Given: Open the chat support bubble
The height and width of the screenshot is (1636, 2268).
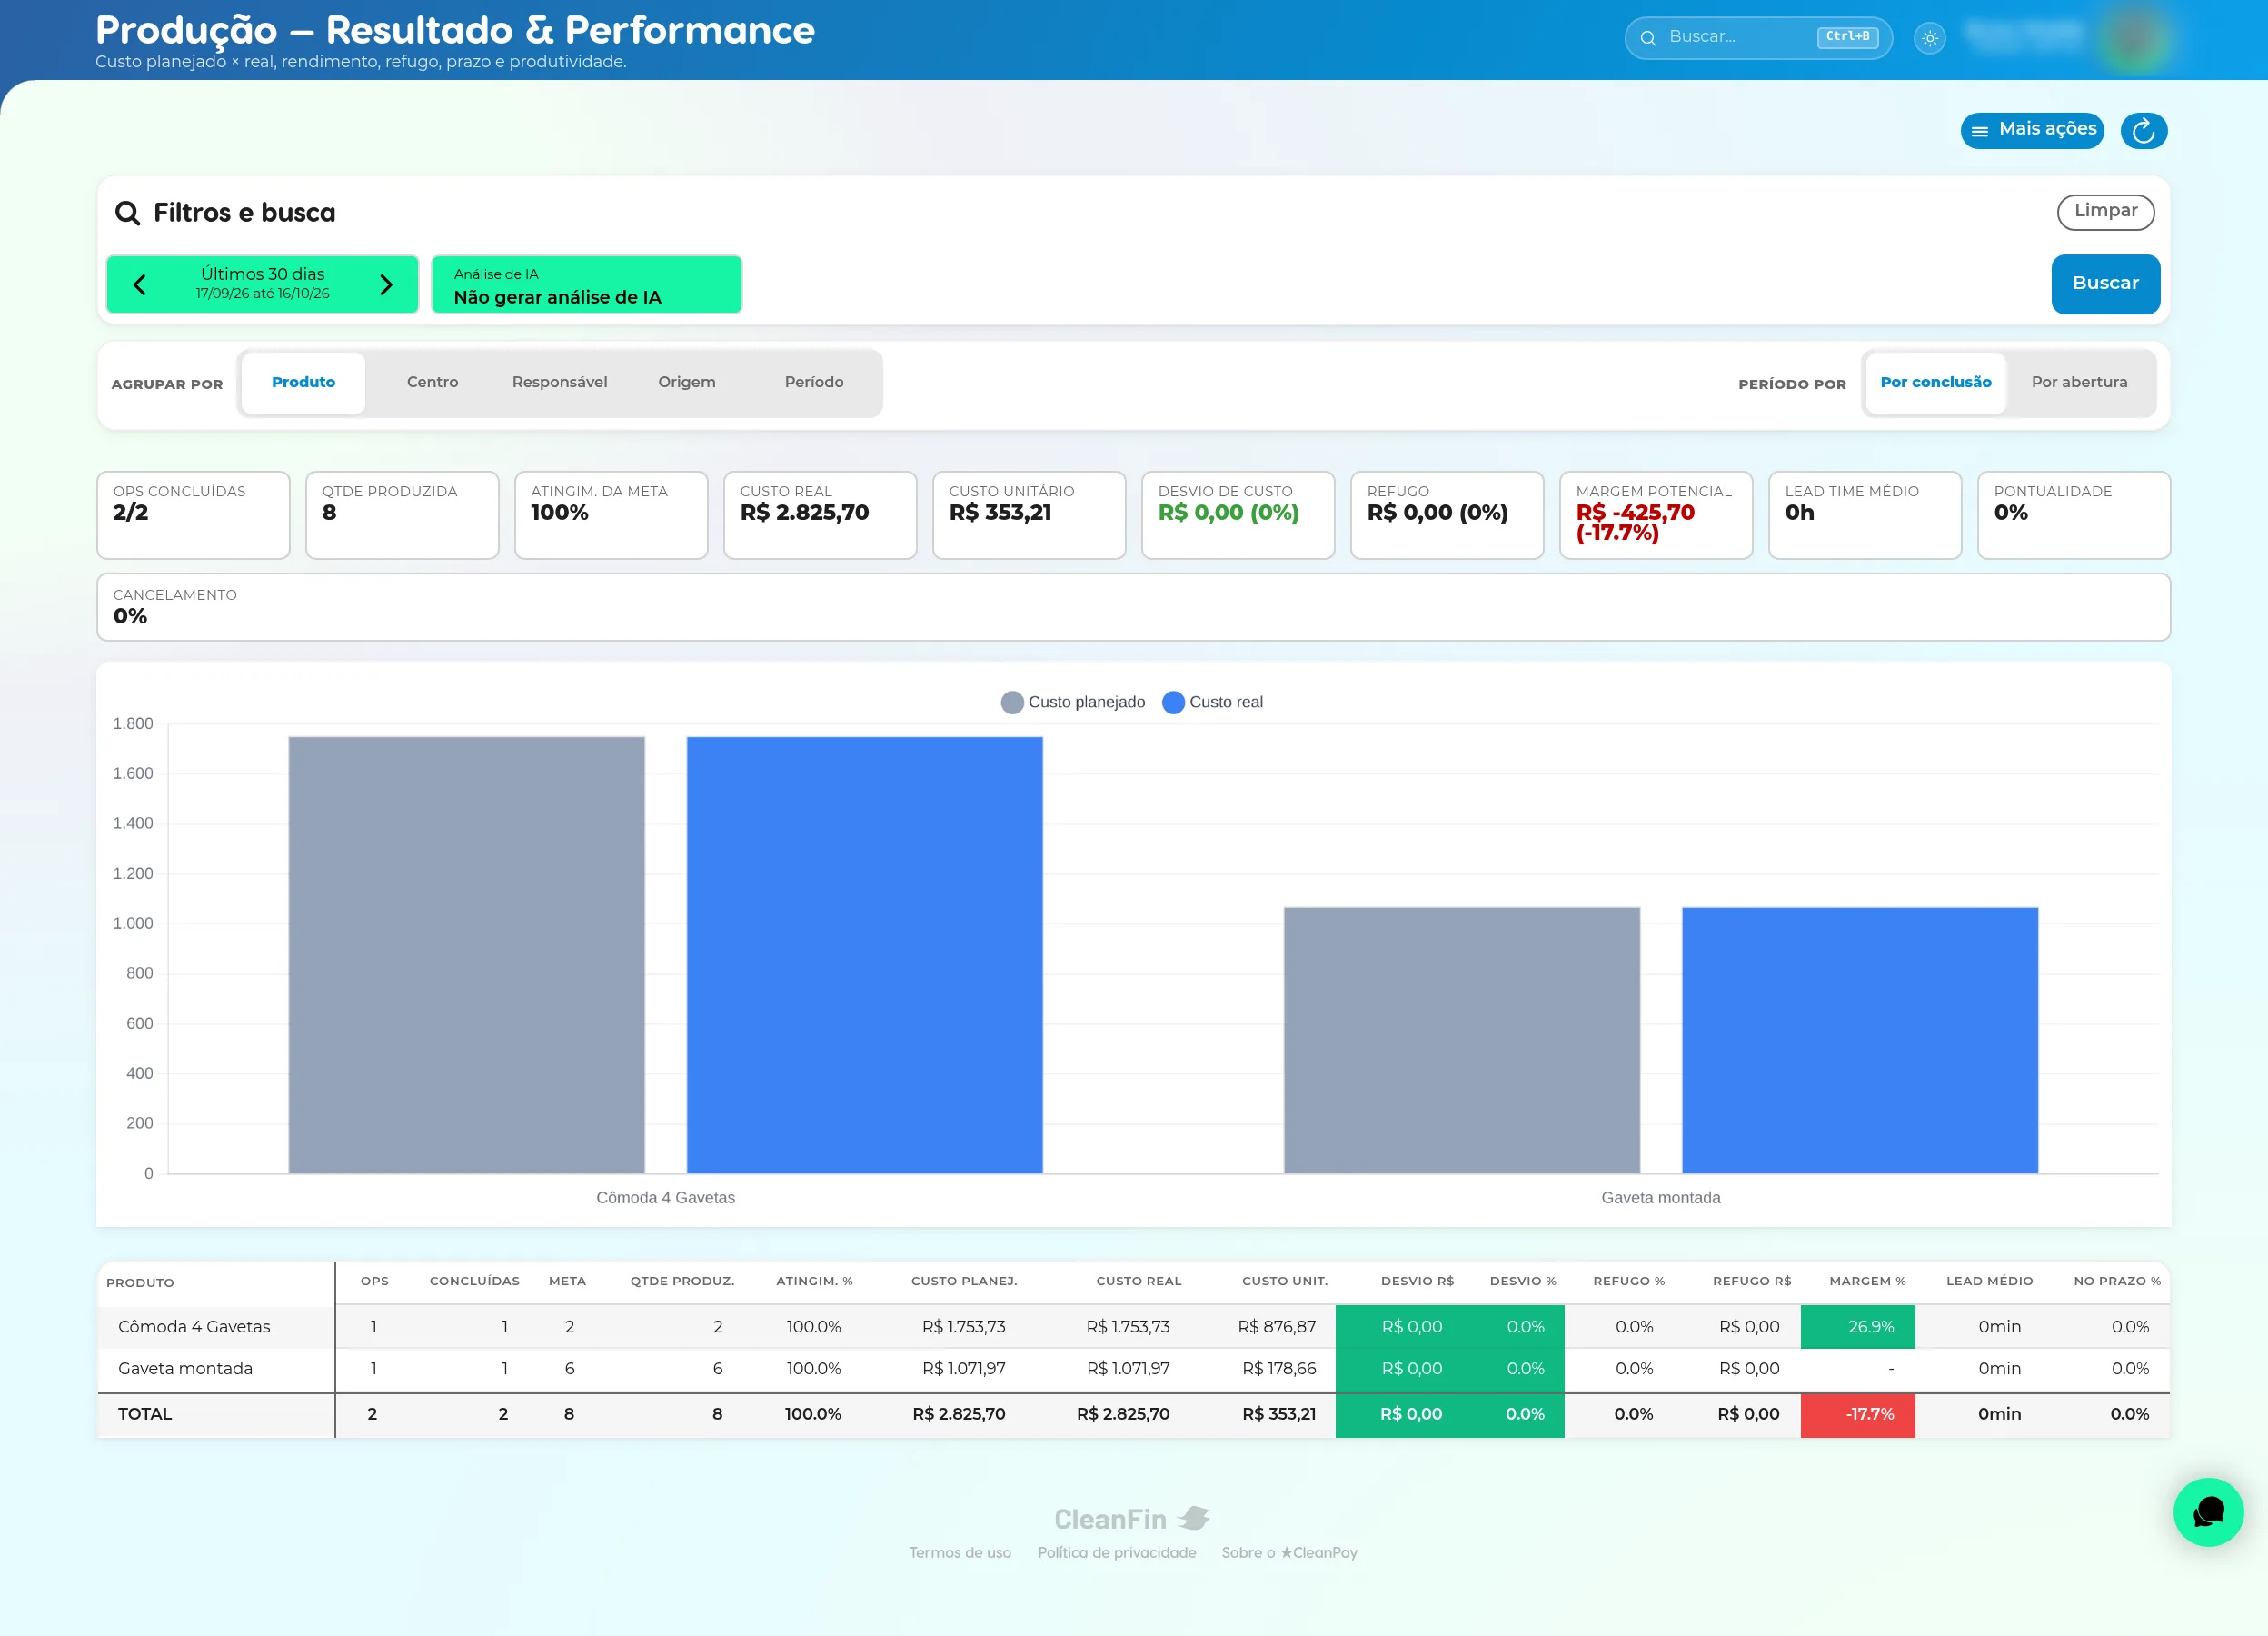Looking at the screenshot, I should [2208, 1512].
